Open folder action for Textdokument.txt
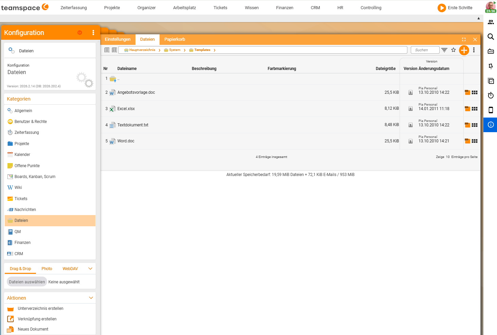The width and height of the screenshot is (497, 335). point(467,125)
